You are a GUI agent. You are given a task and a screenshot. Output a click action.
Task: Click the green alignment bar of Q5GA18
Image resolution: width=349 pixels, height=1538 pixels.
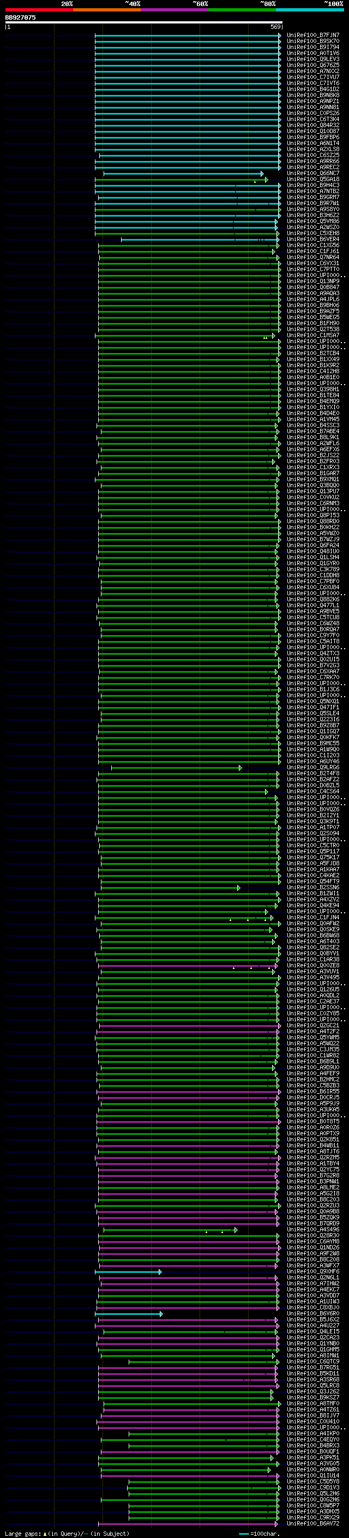182,179
